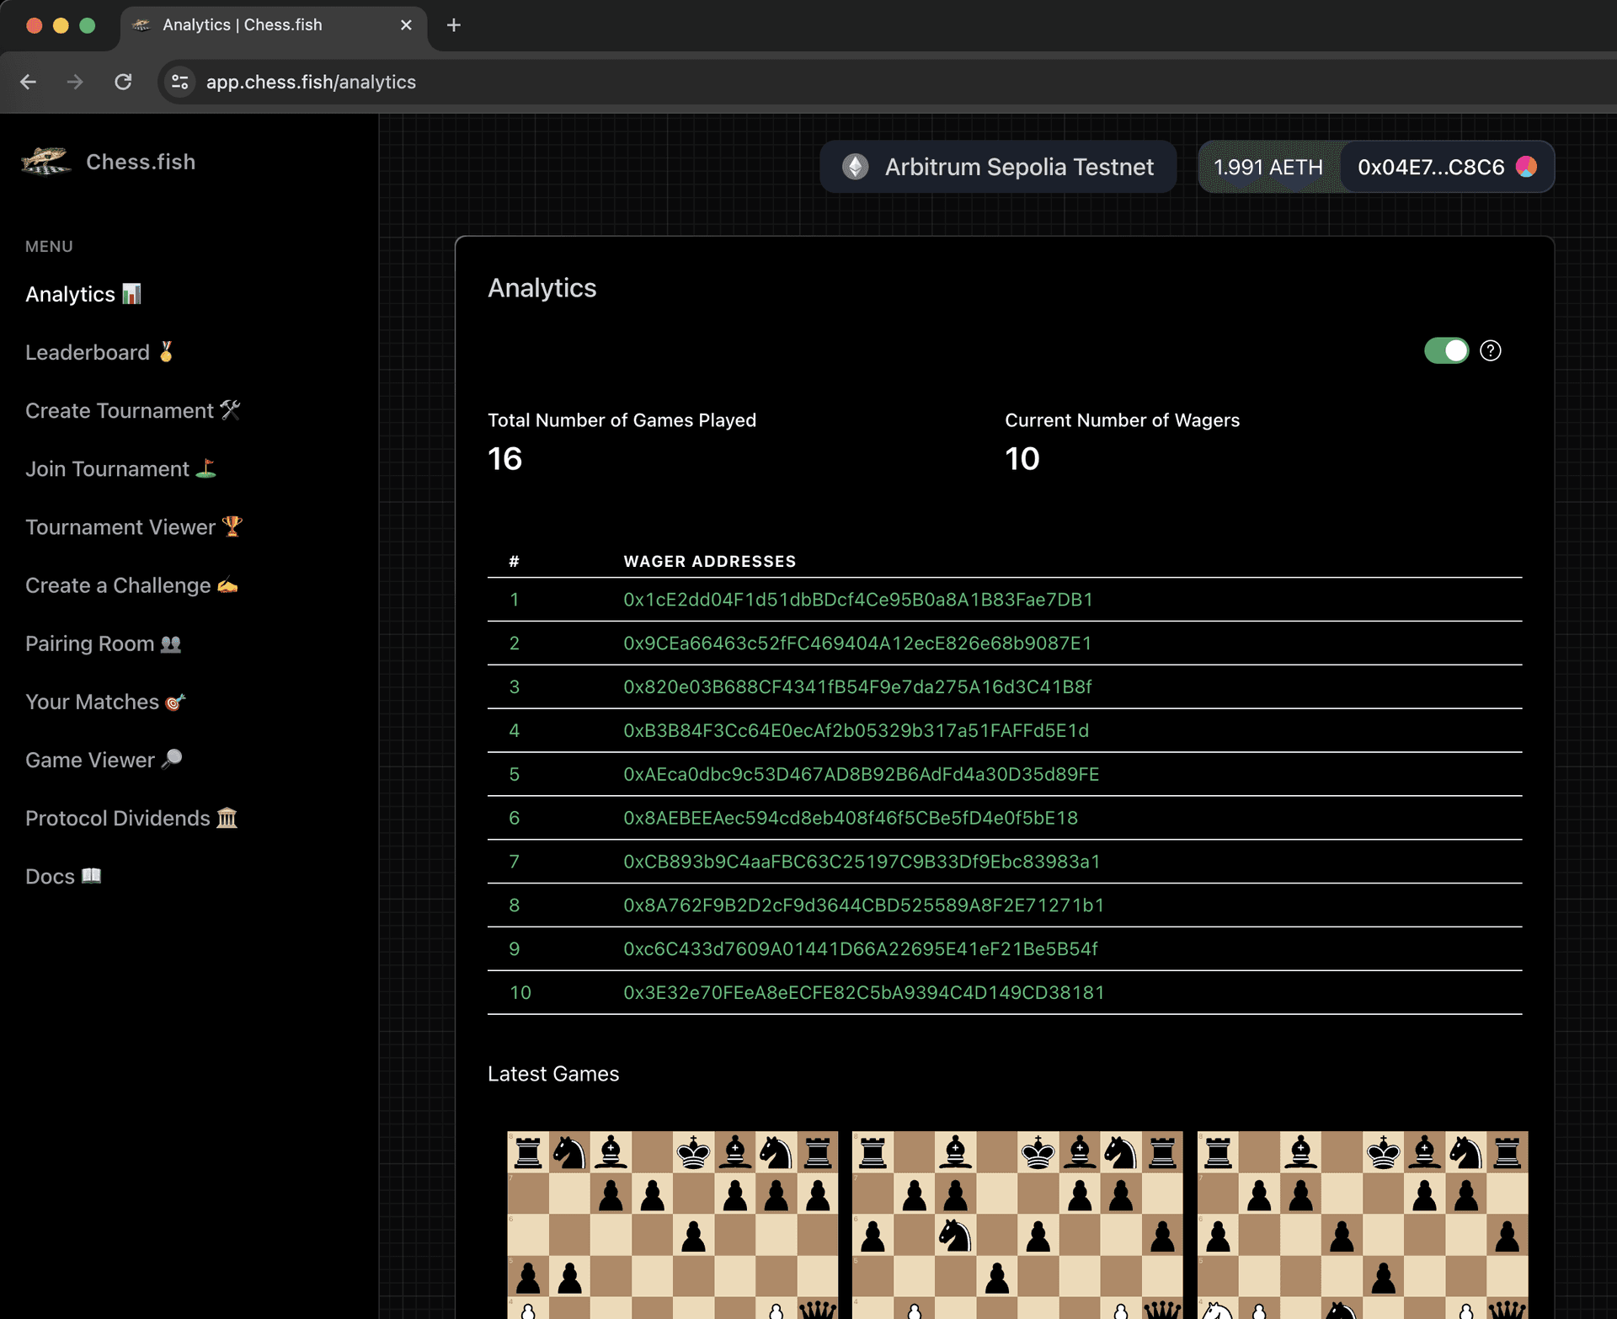Open wager address 0x8A762F9B2D2cF9d3644CBD525589A8F2E71271b1
This screenshot has height=1319, width=1617.
[863, 905]
